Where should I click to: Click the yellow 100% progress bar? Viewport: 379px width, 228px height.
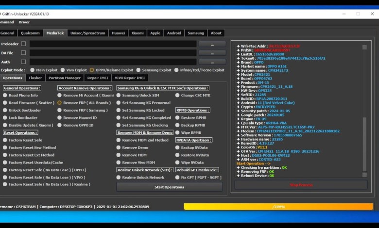278,207
